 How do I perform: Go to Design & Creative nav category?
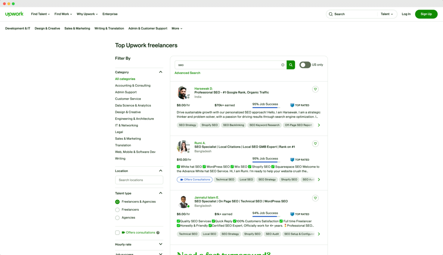47,28
